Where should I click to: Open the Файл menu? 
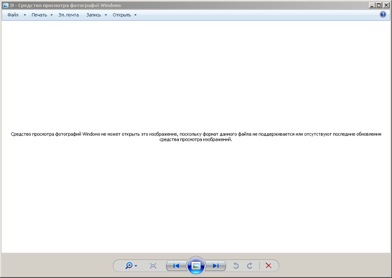tap(13, 15)
